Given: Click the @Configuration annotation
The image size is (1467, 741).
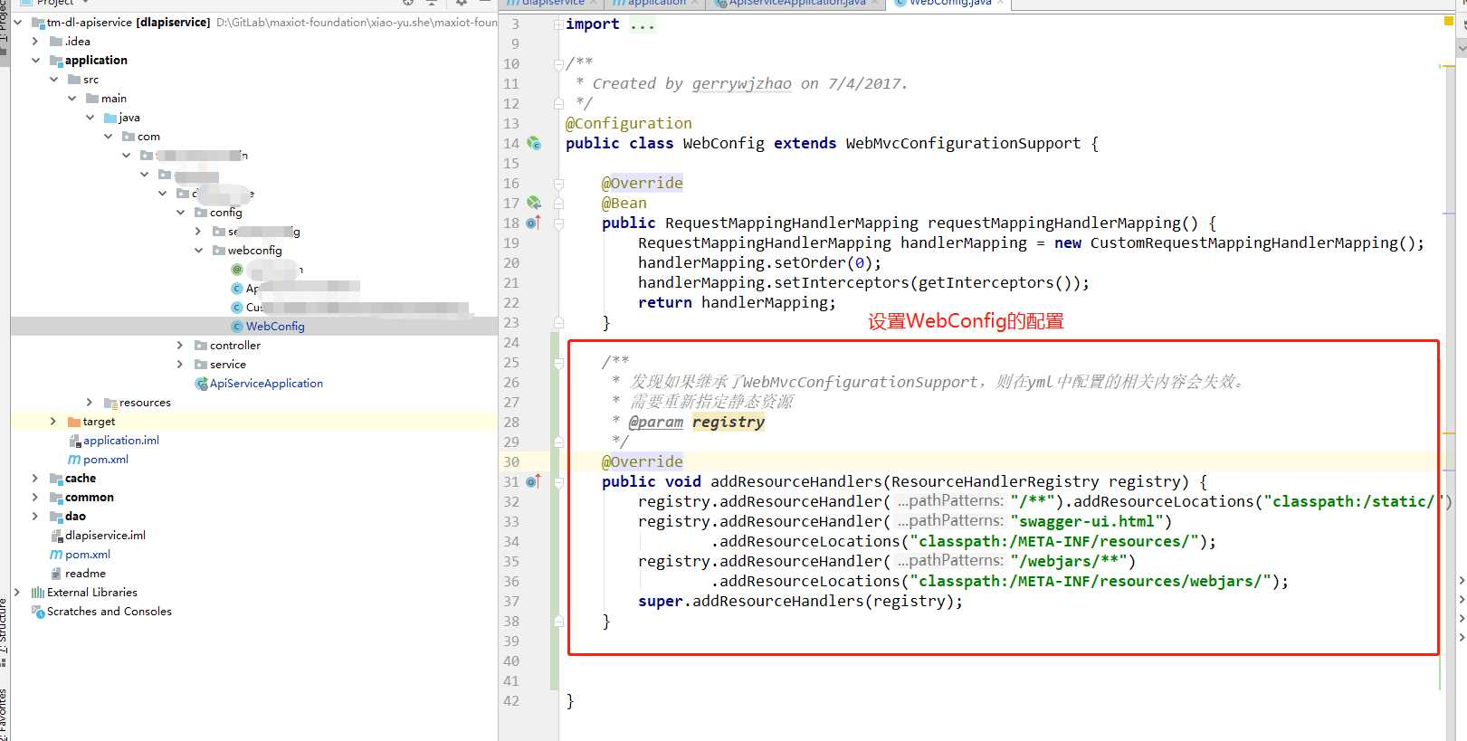Looking at the screenshot, I should pyautogui.click(x=629, y=123).
